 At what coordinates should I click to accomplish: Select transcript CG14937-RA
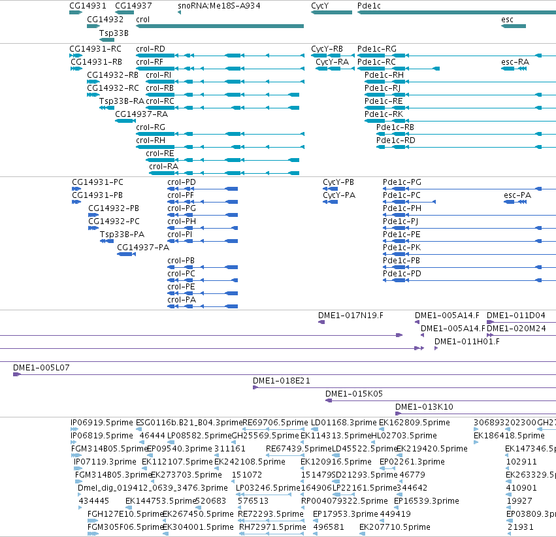125,121
